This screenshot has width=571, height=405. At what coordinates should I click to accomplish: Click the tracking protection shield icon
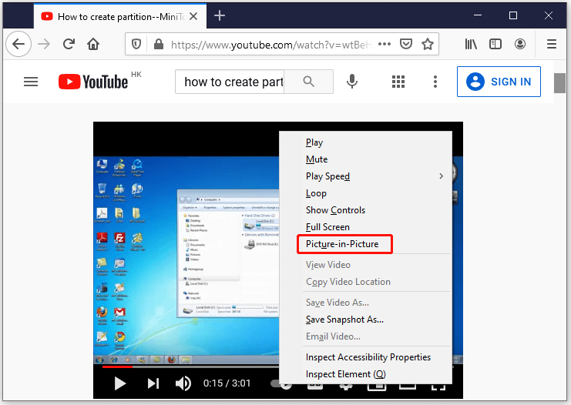coord(136,45)
